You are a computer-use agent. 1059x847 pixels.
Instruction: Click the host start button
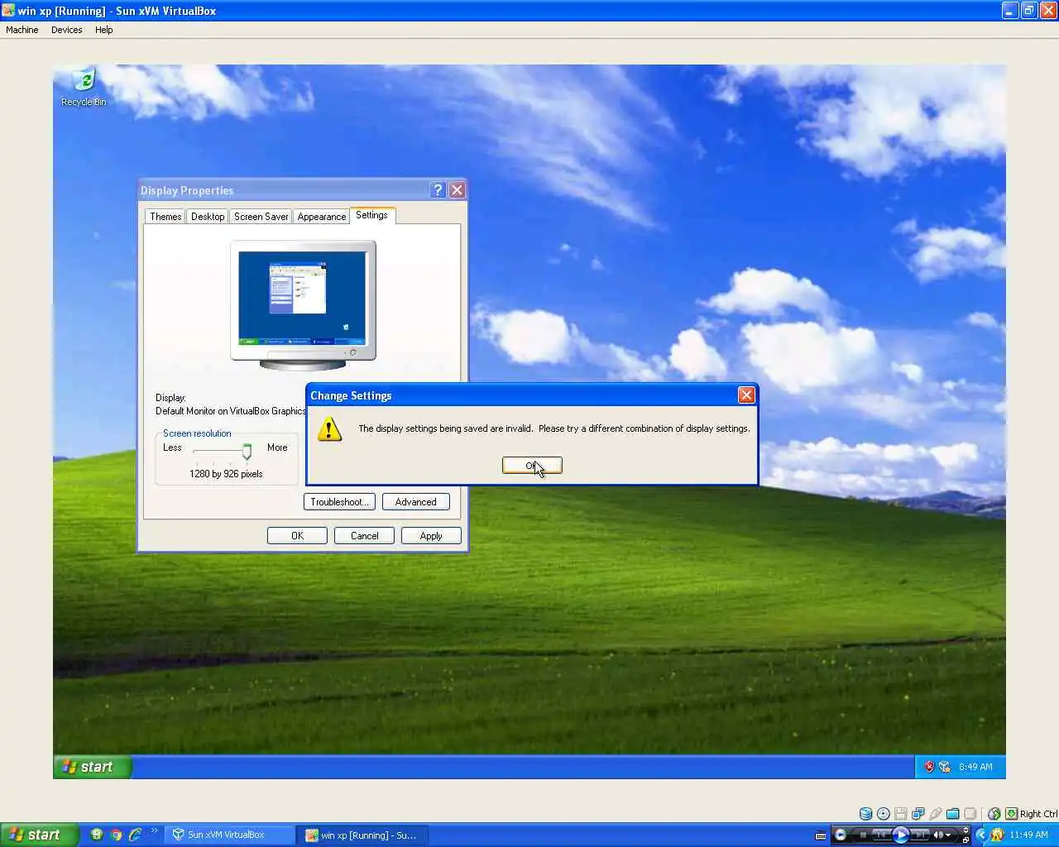40,835
